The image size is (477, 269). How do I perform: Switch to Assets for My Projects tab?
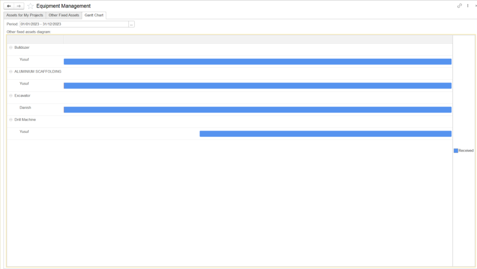(25, 15)
